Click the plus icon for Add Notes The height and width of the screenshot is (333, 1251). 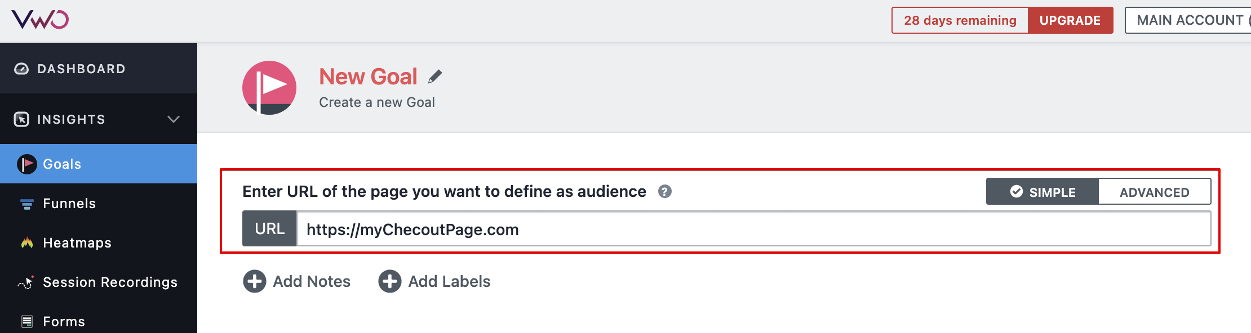tap(255, 281)
